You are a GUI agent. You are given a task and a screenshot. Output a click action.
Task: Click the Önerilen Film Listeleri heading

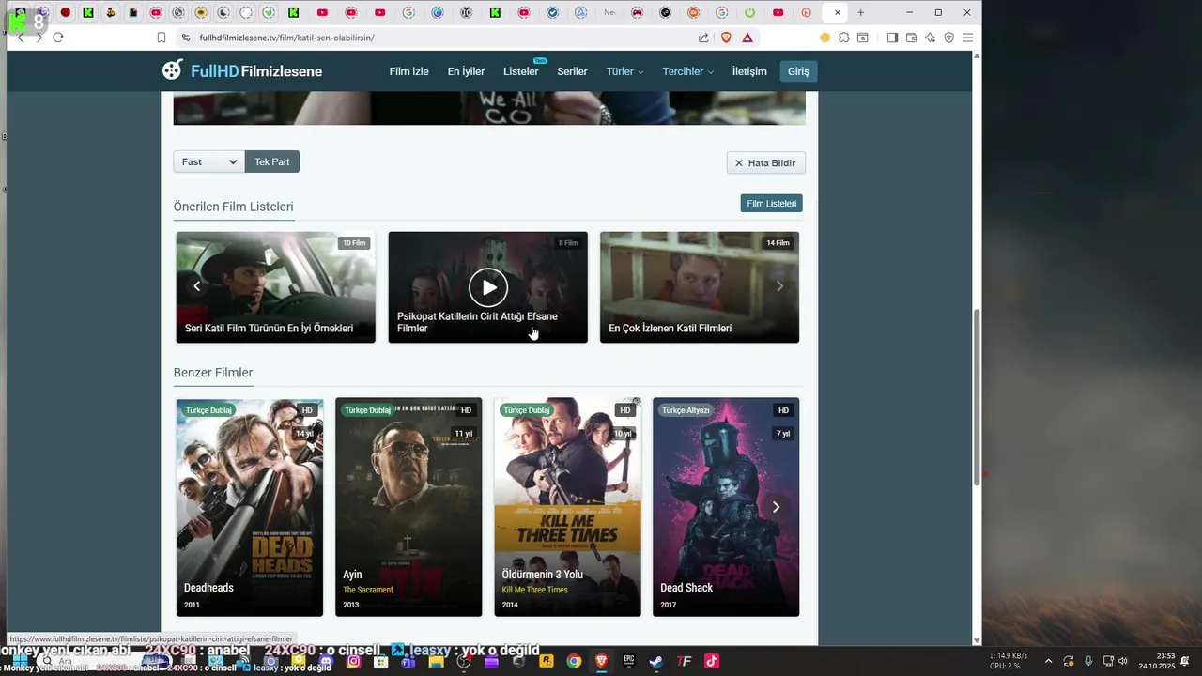(233, 207)
